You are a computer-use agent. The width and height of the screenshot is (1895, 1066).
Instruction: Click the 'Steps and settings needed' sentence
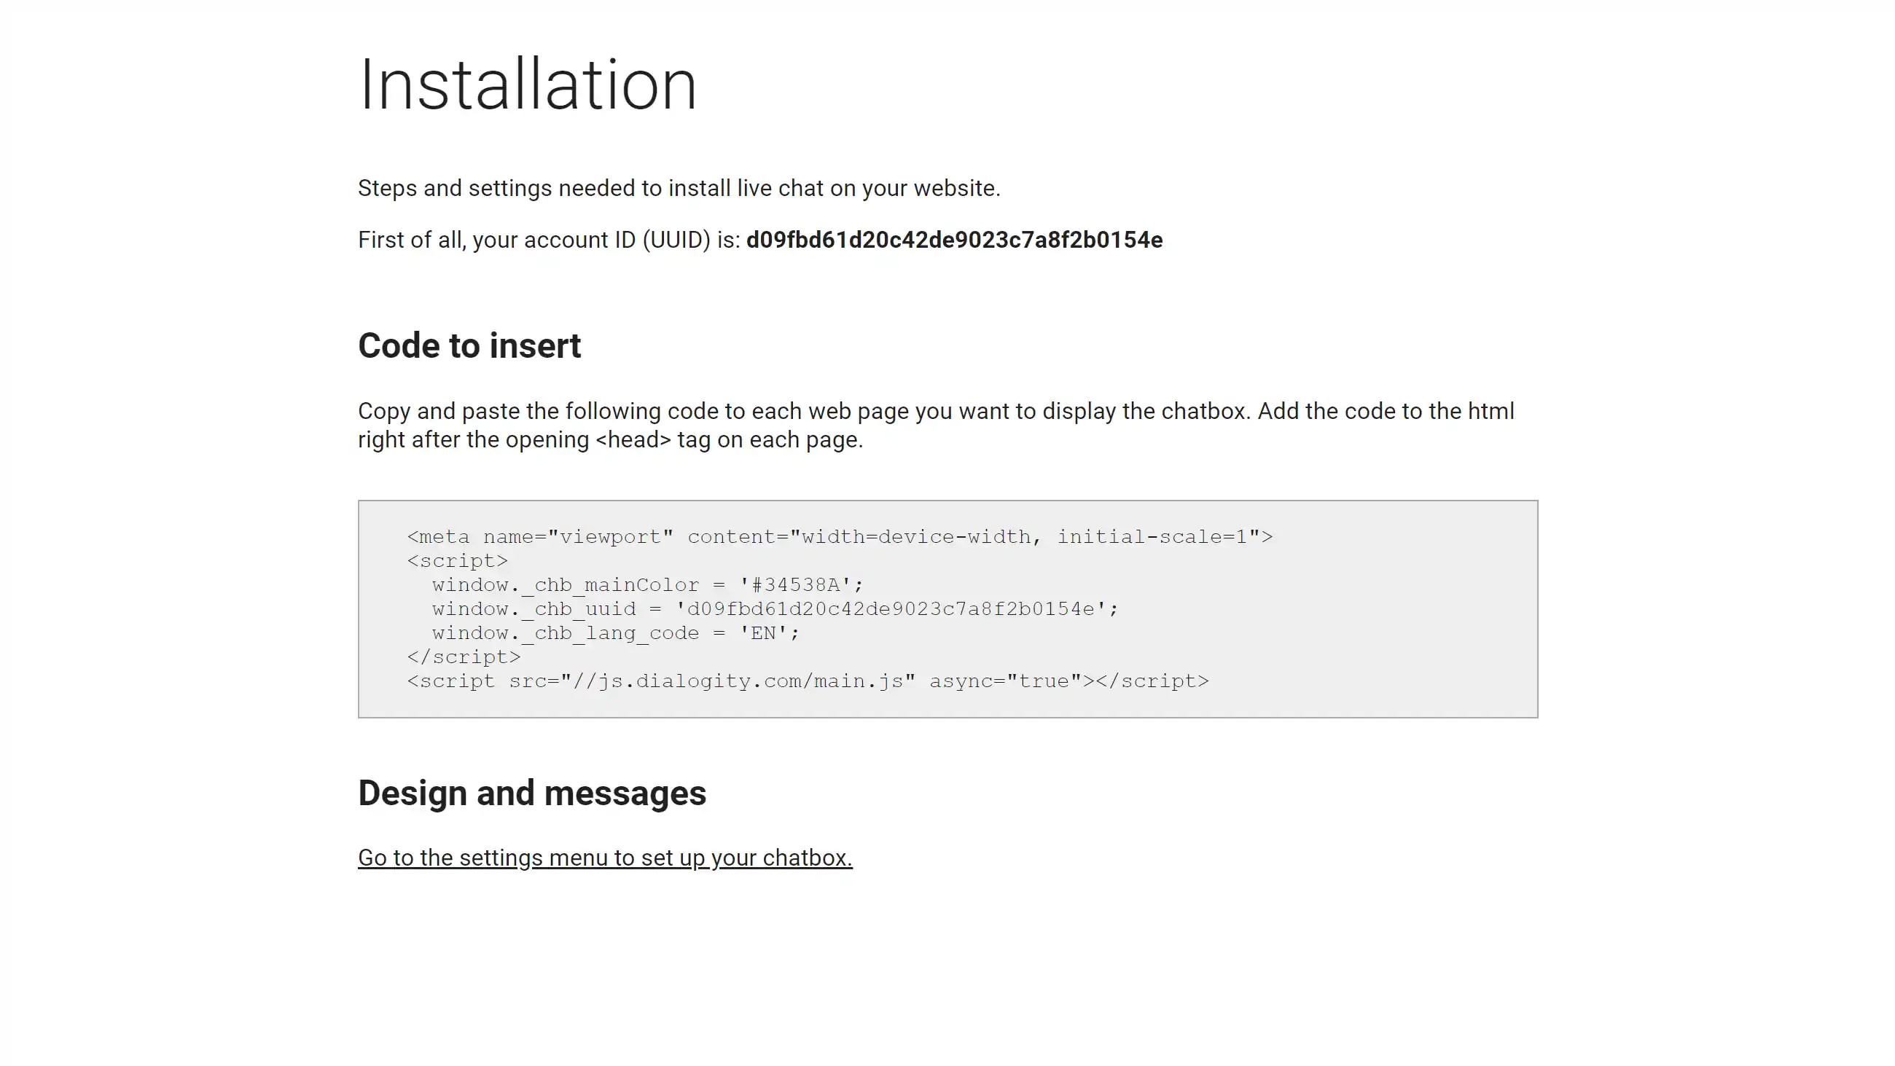679,188
